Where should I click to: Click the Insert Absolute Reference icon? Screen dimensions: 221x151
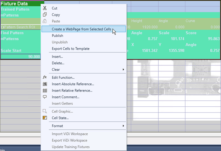pyautogui.click(x=45, y=84)
